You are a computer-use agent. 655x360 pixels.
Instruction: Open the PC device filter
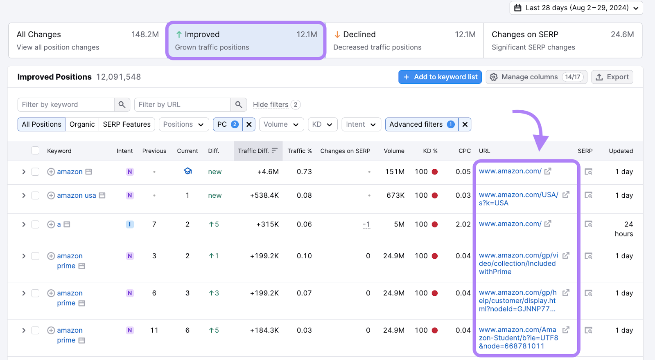228,125
